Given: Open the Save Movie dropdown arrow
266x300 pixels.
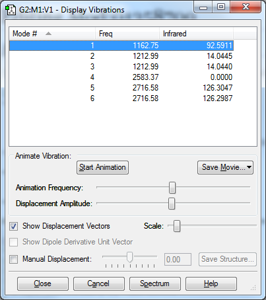Looking at the screenshot, I should (249, 167).
